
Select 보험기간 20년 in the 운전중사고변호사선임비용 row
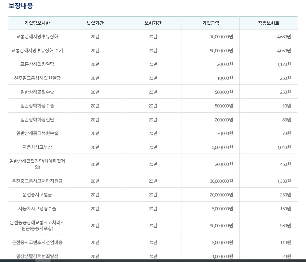153,243
